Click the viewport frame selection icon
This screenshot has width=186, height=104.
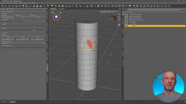point(119,22)
